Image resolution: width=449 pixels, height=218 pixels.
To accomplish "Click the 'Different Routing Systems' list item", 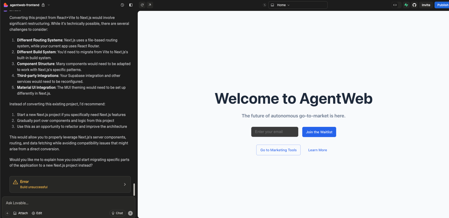I will [x=73, y=43].
